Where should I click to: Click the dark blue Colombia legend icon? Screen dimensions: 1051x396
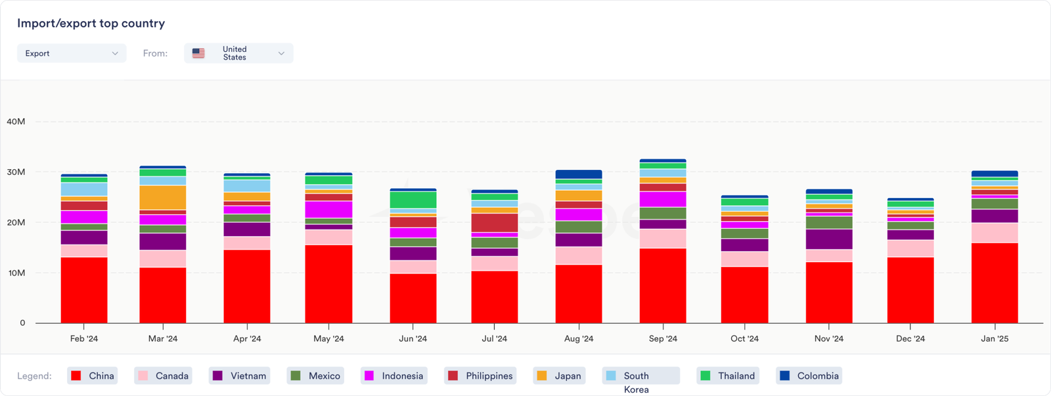tap(784, 376)
